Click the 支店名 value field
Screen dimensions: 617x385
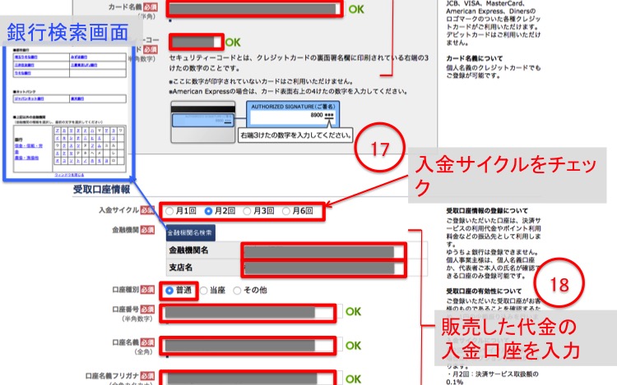(x=322, y=268)
